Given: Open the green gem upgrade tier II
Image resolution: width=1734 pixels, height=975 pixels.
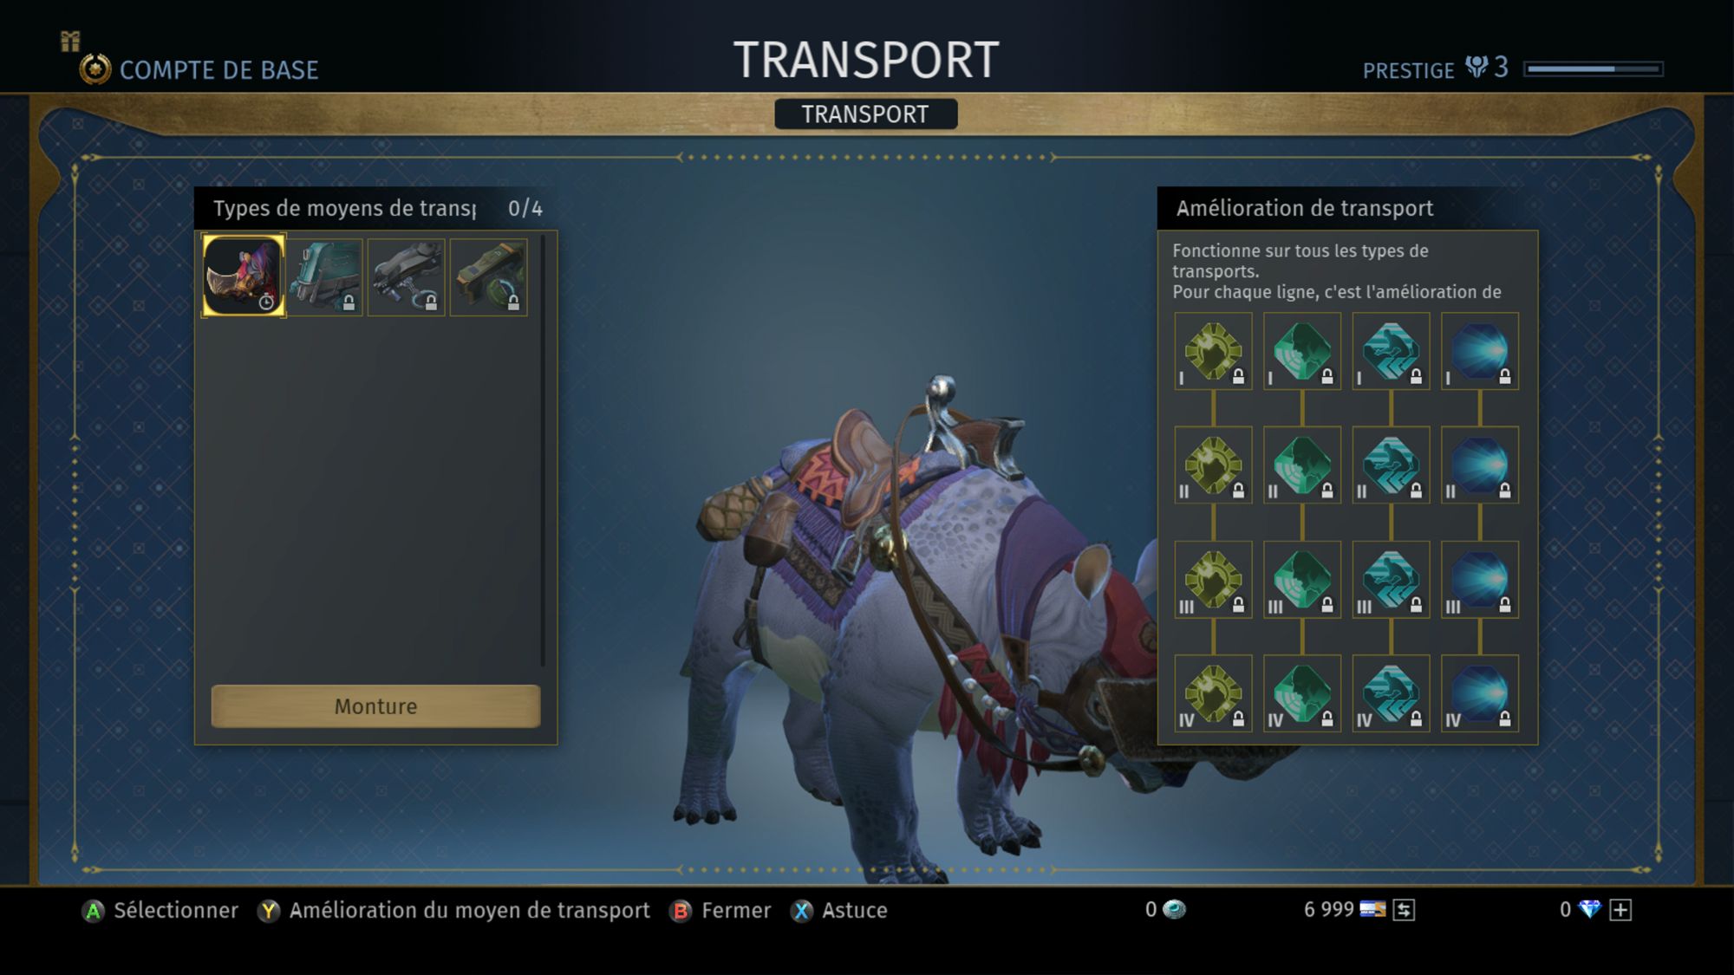Looking at the screenshot, I should pyautogui.click(x=1302, y=465).
